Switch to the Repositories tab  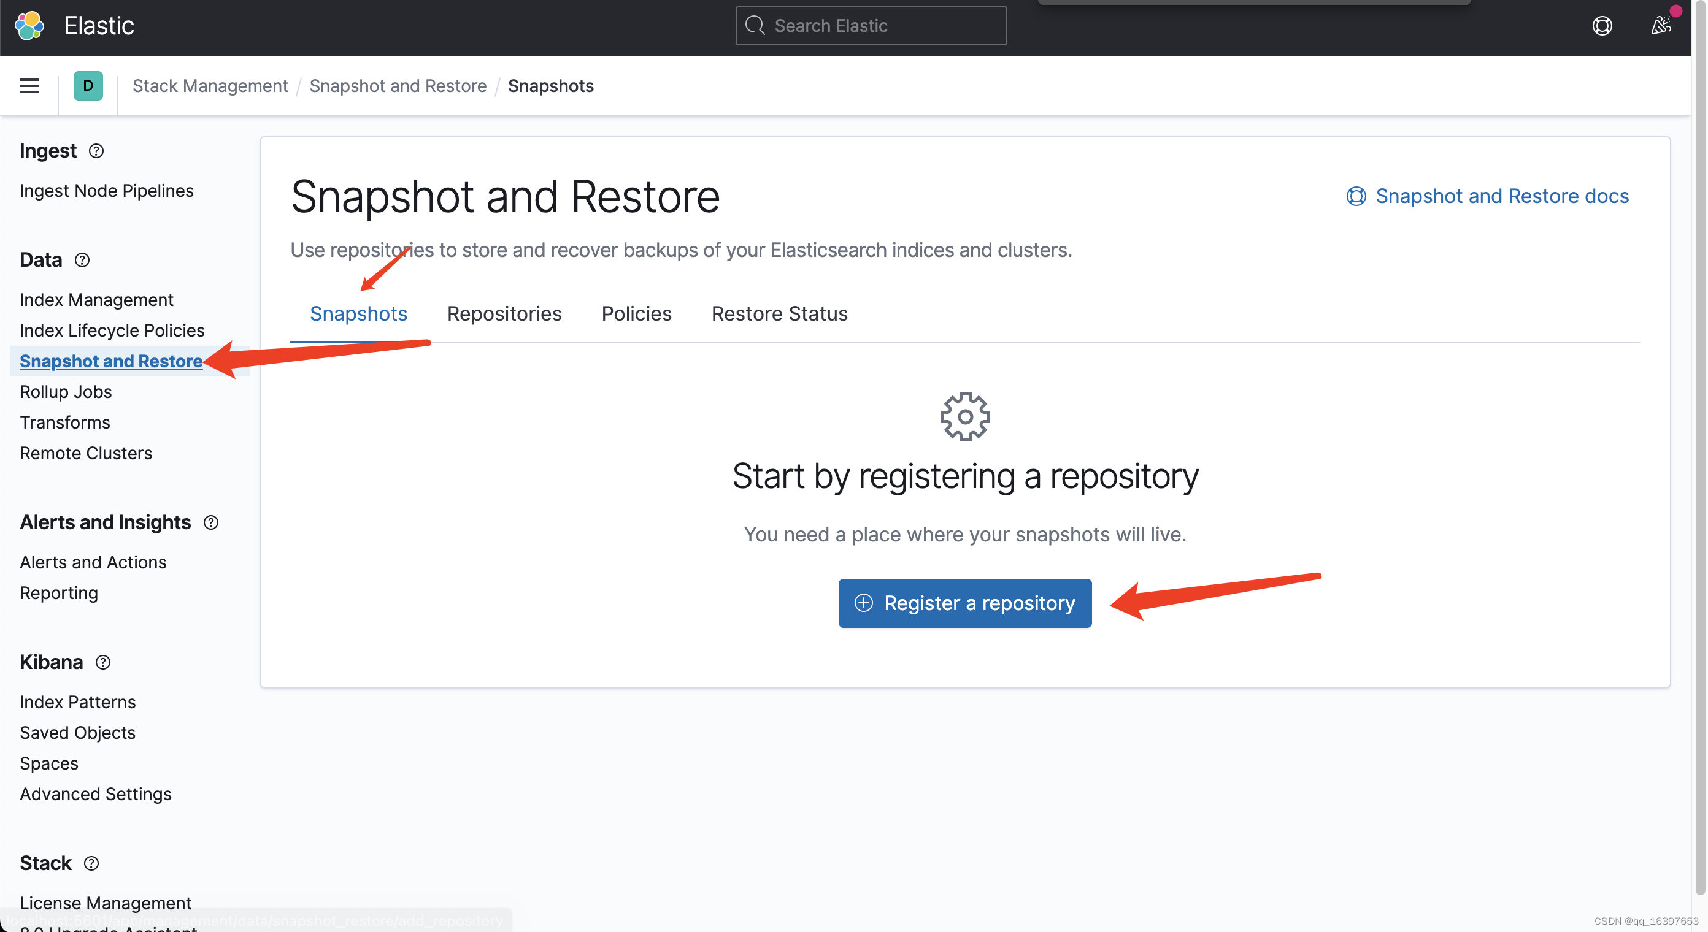(504, 313)
